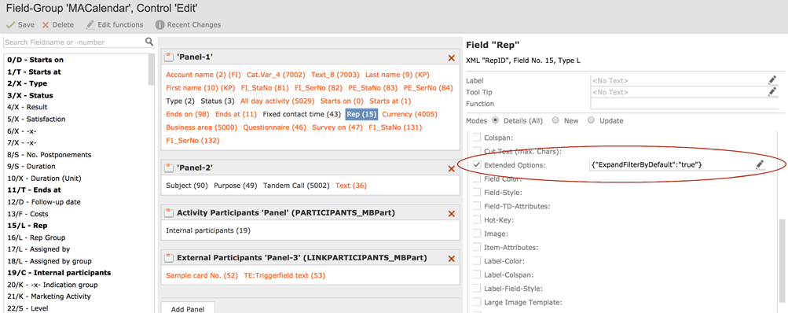
Task: Open Edit functions from the toolbar
Action: [114, 24]
